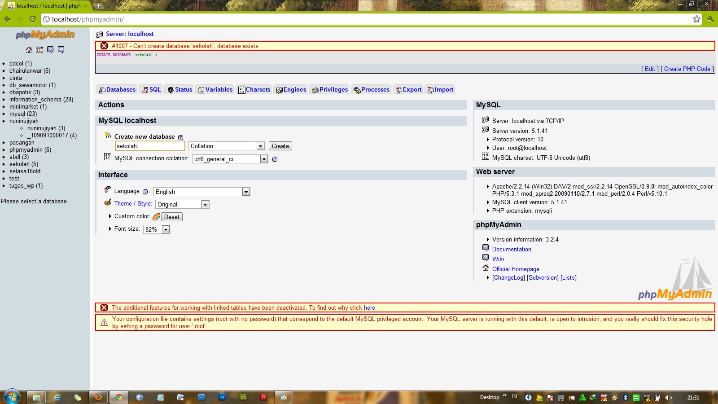Screen dimensions: 718x404
Task: Reload the page with the refresh icon
Action: point(32,19)
